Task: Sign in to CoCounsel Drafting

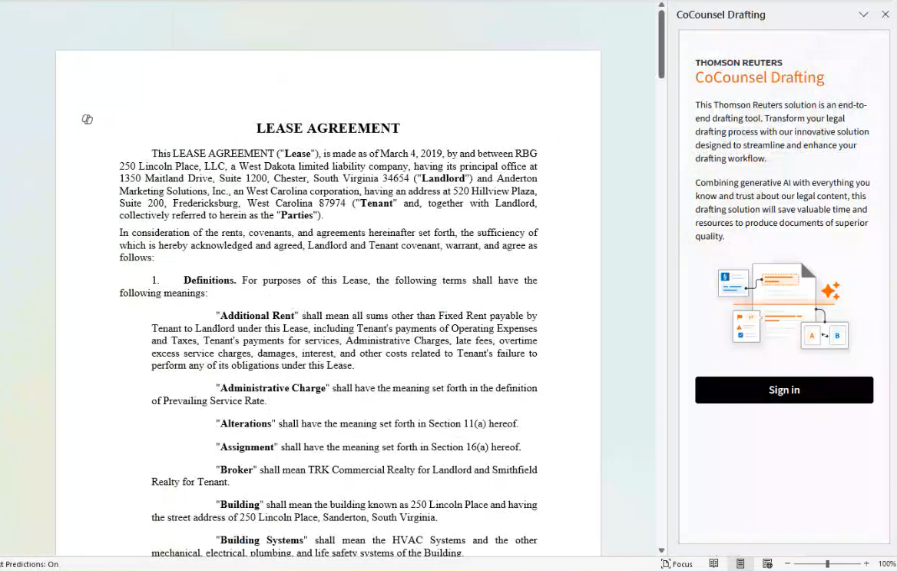Action: tap(784, 390)
